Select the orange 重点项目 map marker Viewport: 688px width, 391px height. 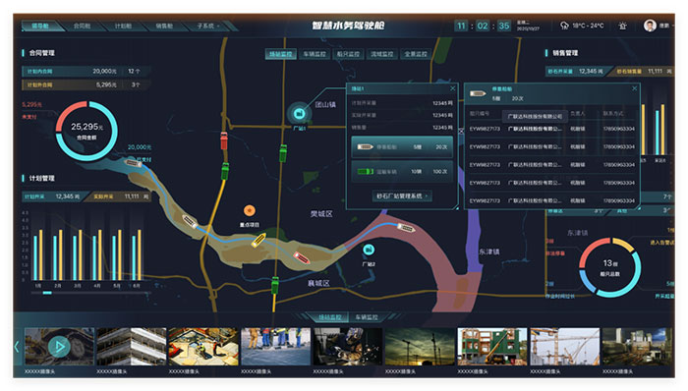pyautogui.click(x=250, y=211)
